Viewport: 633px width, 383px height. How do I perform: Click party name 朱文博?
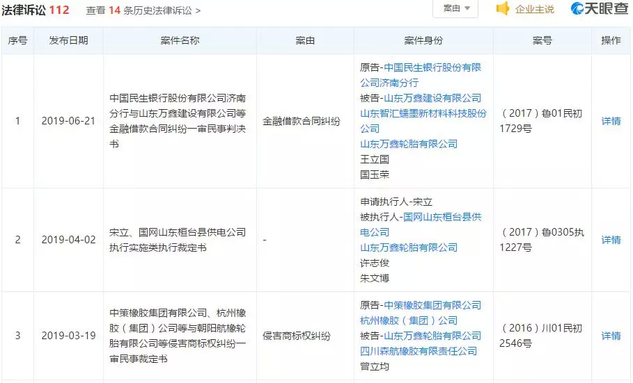click(x=375, y=278)
